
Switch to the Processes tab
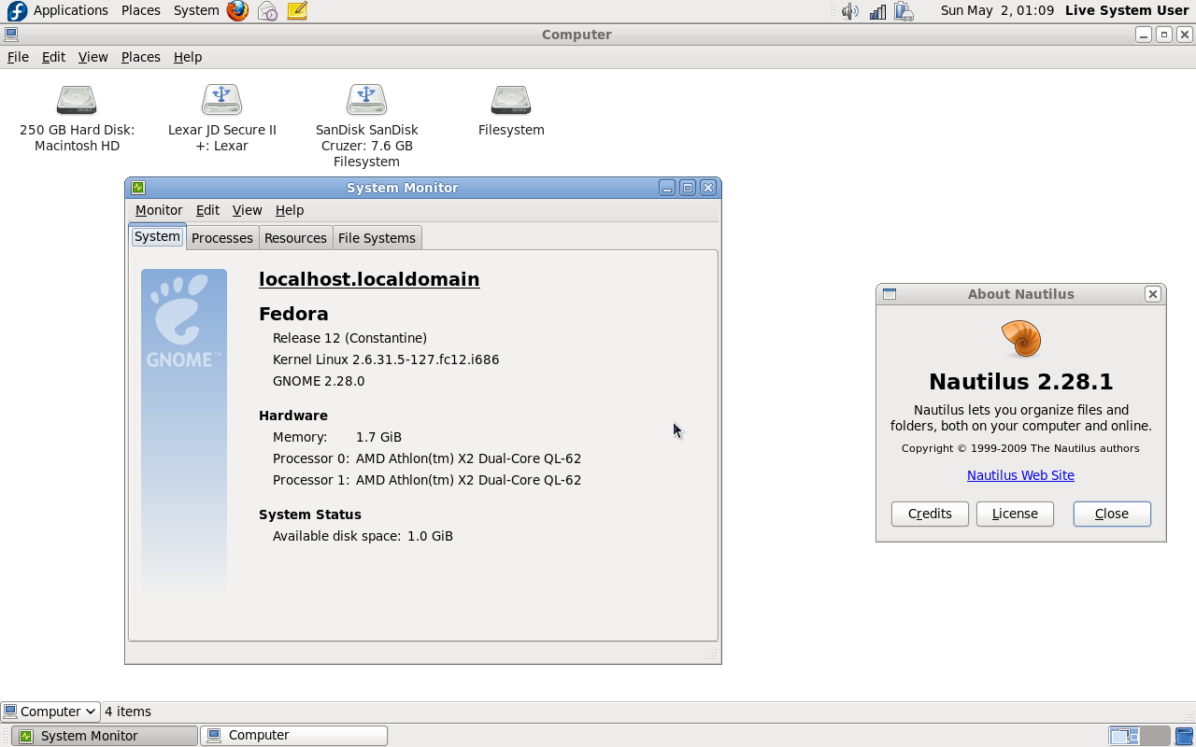point(222,238)
